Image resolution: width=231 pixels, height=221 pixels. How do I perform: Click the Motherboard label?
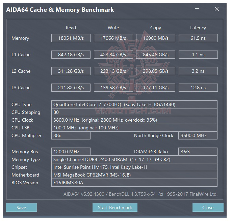pos(25,175)
